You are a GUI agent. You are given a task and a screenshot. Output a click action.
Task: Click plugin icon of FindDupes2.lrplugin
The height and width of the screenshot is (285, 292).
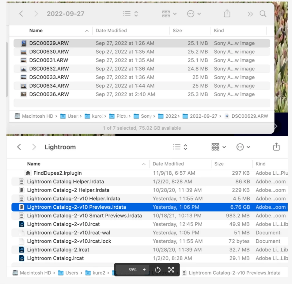(28, 173)
